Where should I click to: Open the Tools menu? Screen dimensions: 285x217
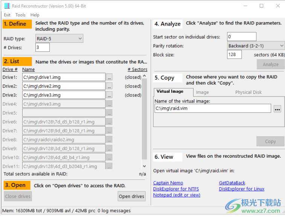tap(20, 15)
